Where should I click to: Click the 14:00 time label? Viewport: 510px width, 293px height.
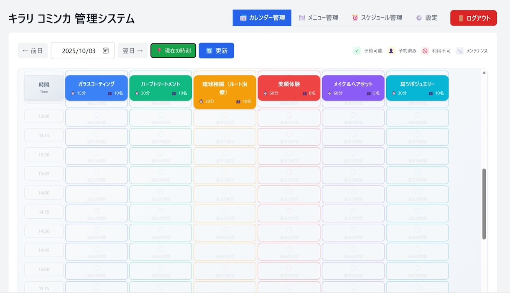(x=44, y=193)
